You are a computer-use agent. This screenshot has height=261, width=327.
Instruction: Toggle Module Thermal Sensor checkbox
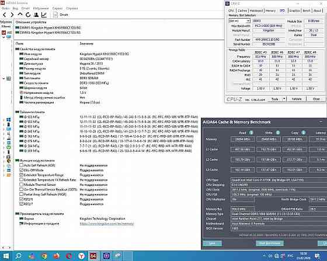click(21, 185)
